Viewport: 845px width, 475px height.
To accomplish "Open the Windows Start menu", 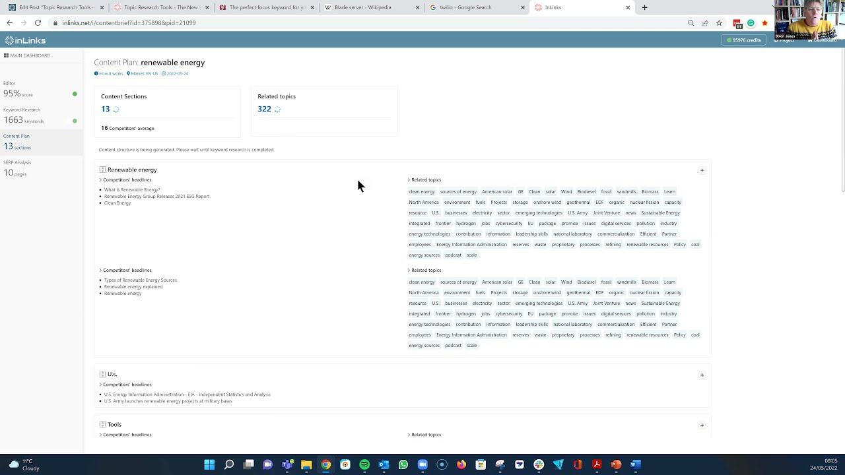I will point(209,464).
